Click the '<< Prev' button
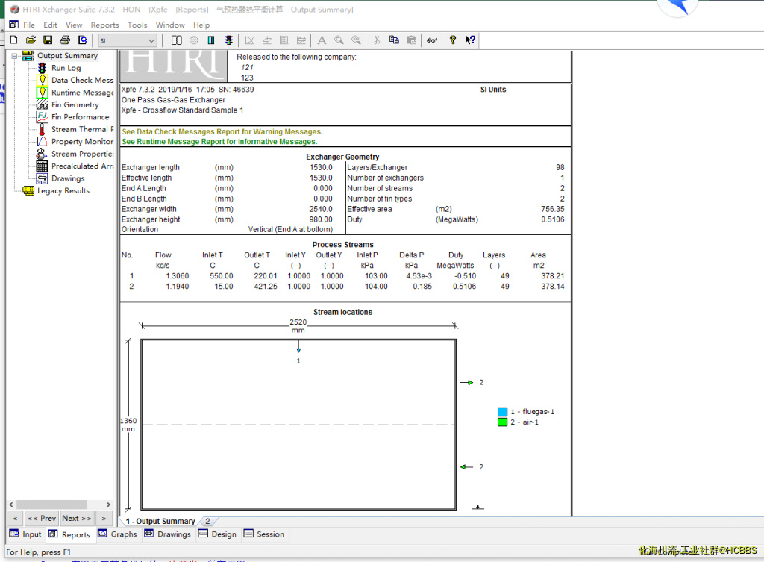Screen dimensions: 764x562 42,518
